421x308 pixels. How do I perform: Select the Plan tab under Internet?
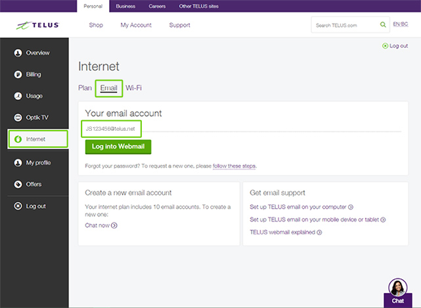[x=85, y=88]
